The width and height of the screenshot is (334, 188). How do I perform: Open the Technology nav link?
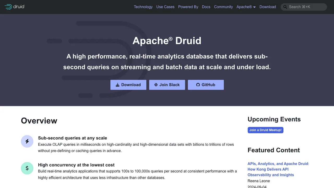click(x=143, y=7)
